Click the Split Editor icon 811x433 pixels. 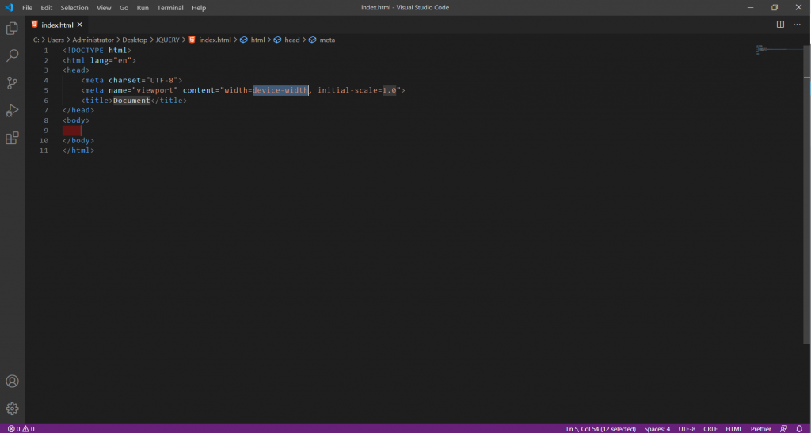pos(780,25)
